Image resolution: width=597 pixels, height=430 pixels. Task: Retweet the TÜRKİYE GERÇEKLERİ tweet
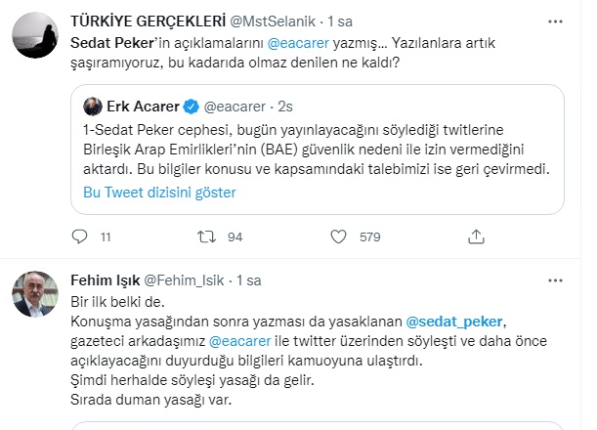[208, 236]
